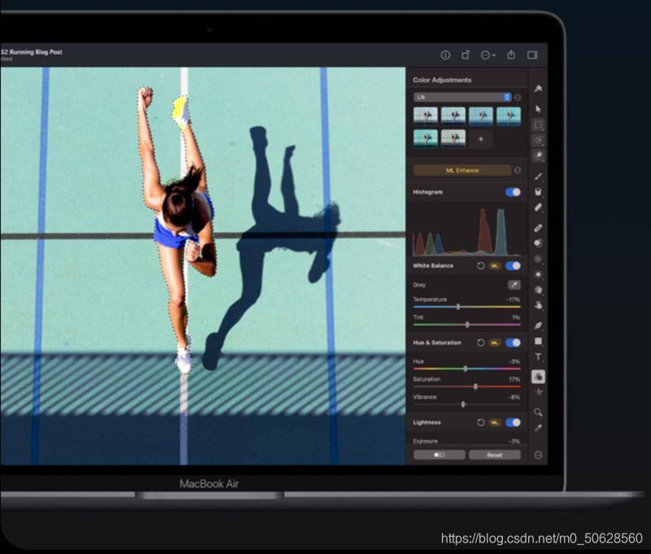This screenshot has height=554, width=651.
Task: Open the face-icon dropdown in top toolbar
Action: pos(488,55)
